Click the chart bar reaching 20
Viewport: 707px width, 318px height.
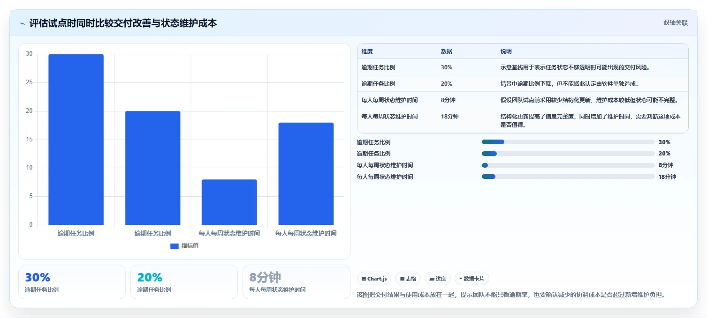point(152,168)
